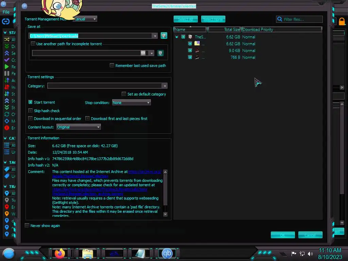Click the orange lock icon in main window
This screenshot has width=348, height=261.
tap(342, 21)
